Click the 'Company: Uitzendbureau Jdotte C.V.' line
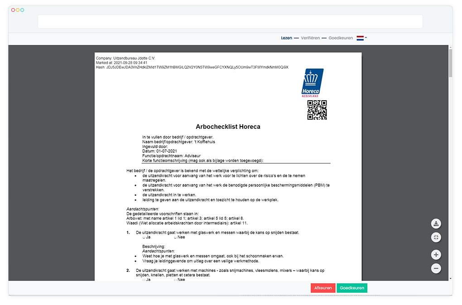 125,58
